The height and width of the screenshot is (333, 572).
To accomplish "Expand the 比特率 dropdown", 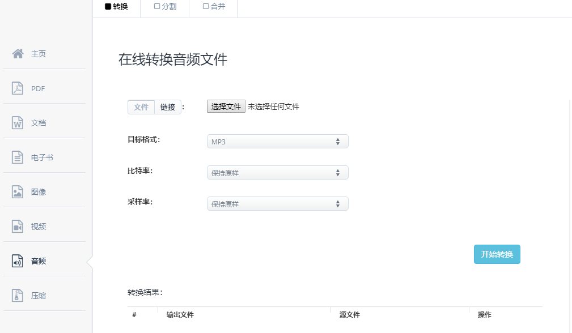I will tap(277, 172).
